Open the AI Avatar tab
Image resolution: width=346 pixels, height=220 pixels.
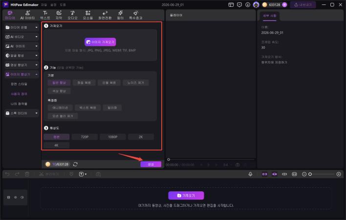click(x=27, y=15)
